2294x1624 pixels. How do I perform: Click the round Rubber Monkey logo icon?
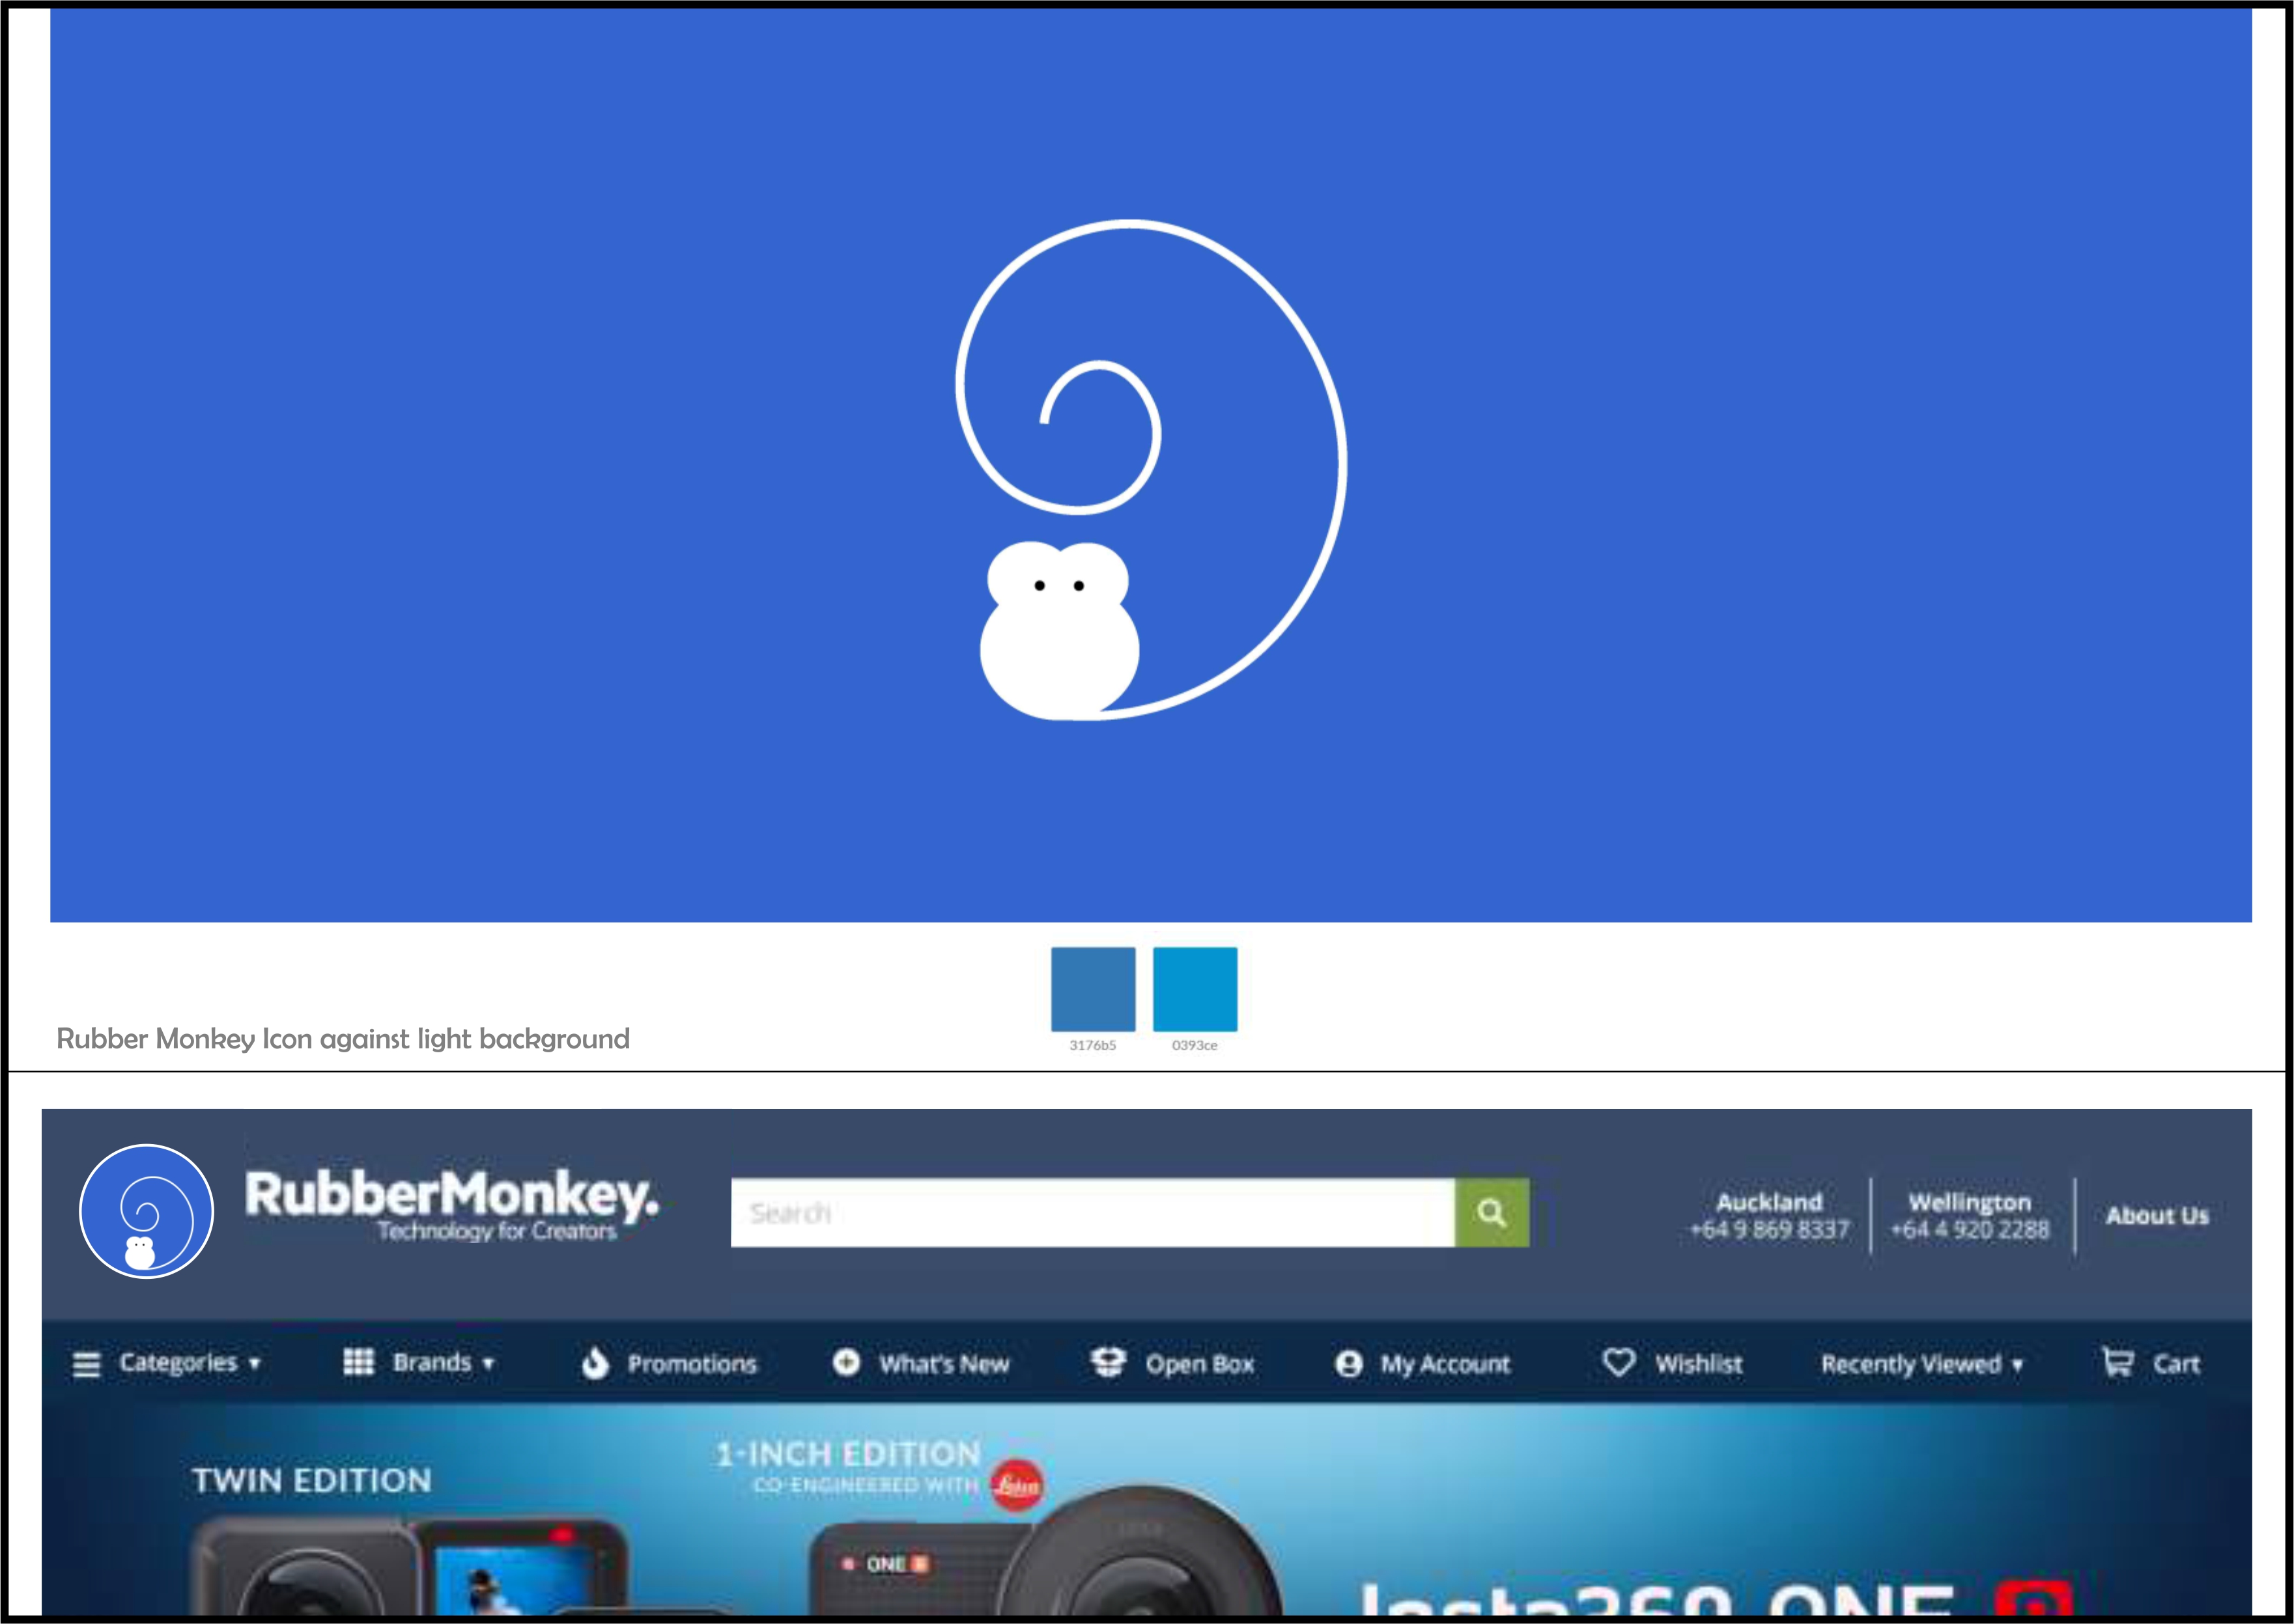146,1211
